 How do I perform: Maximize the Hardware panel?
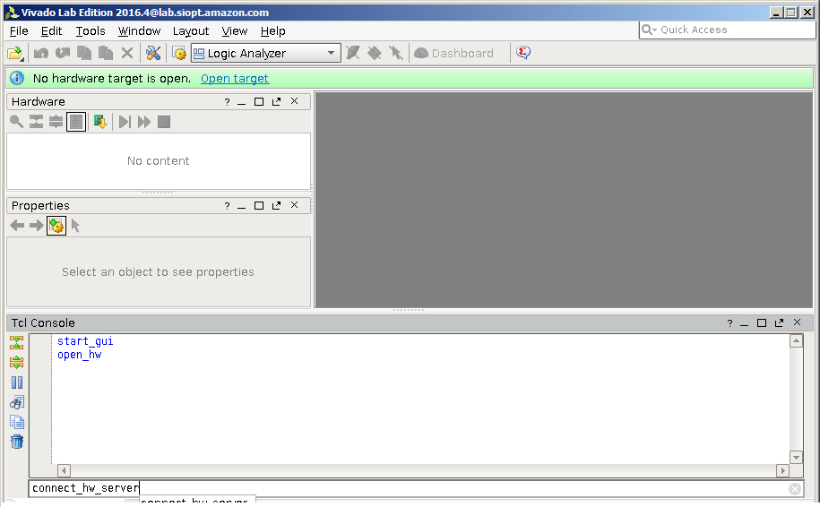(259, 101)
